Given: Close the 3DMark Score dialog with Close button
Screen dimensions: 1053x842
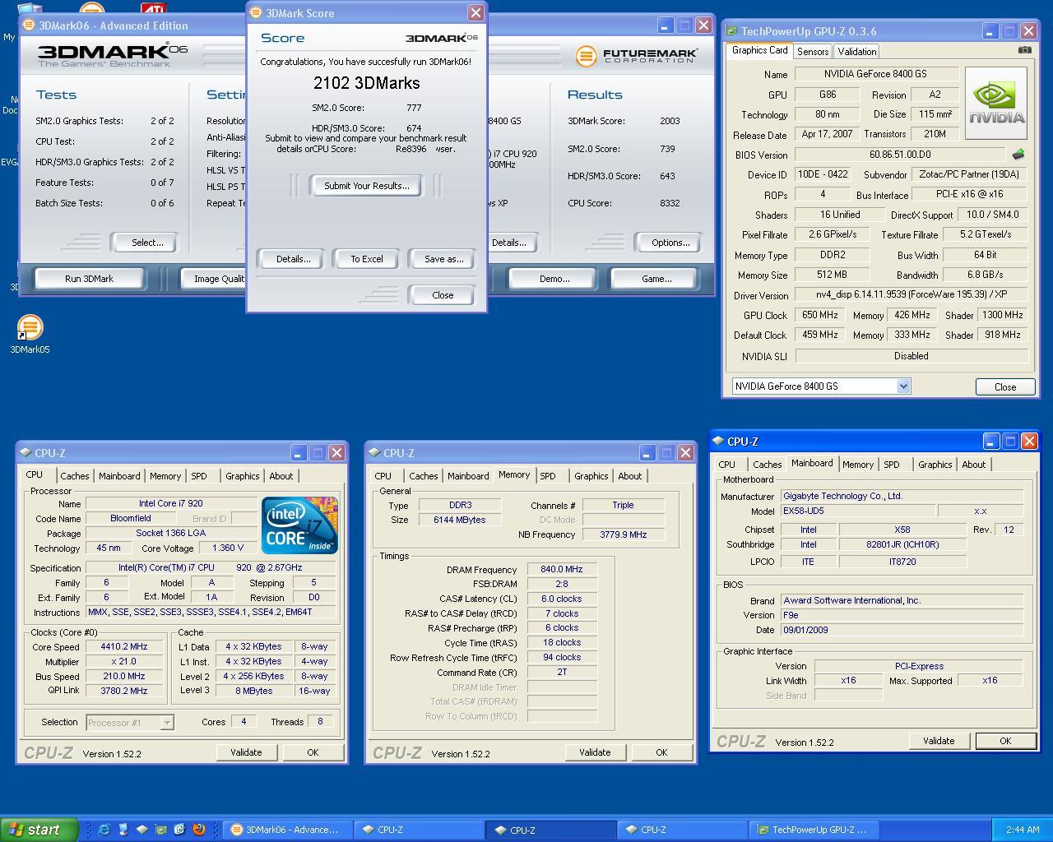Looking at the screenshot, I should 443,295.
